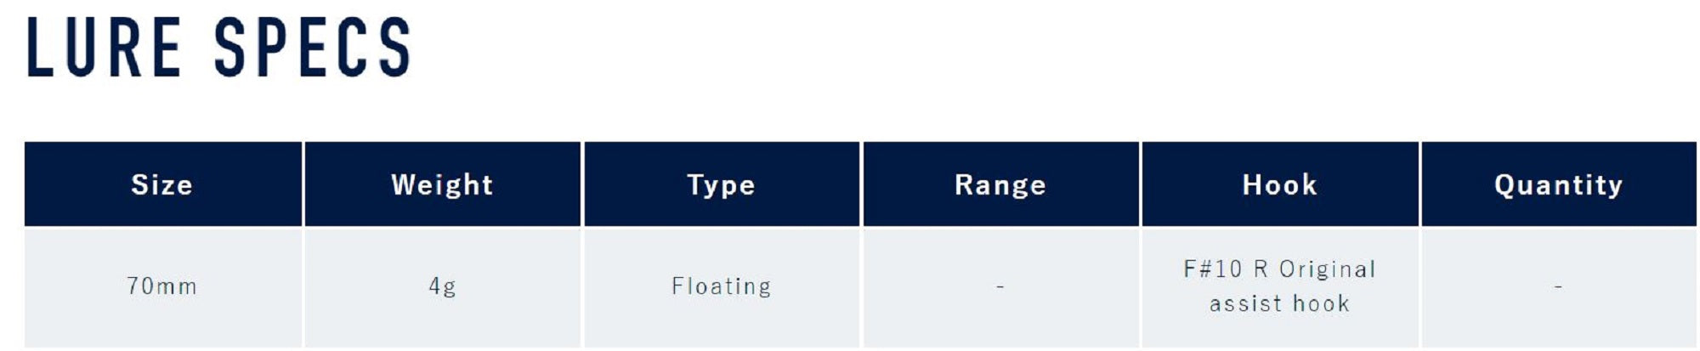
Task: Click the dash under Quantity
Action: coord(1558,287)
